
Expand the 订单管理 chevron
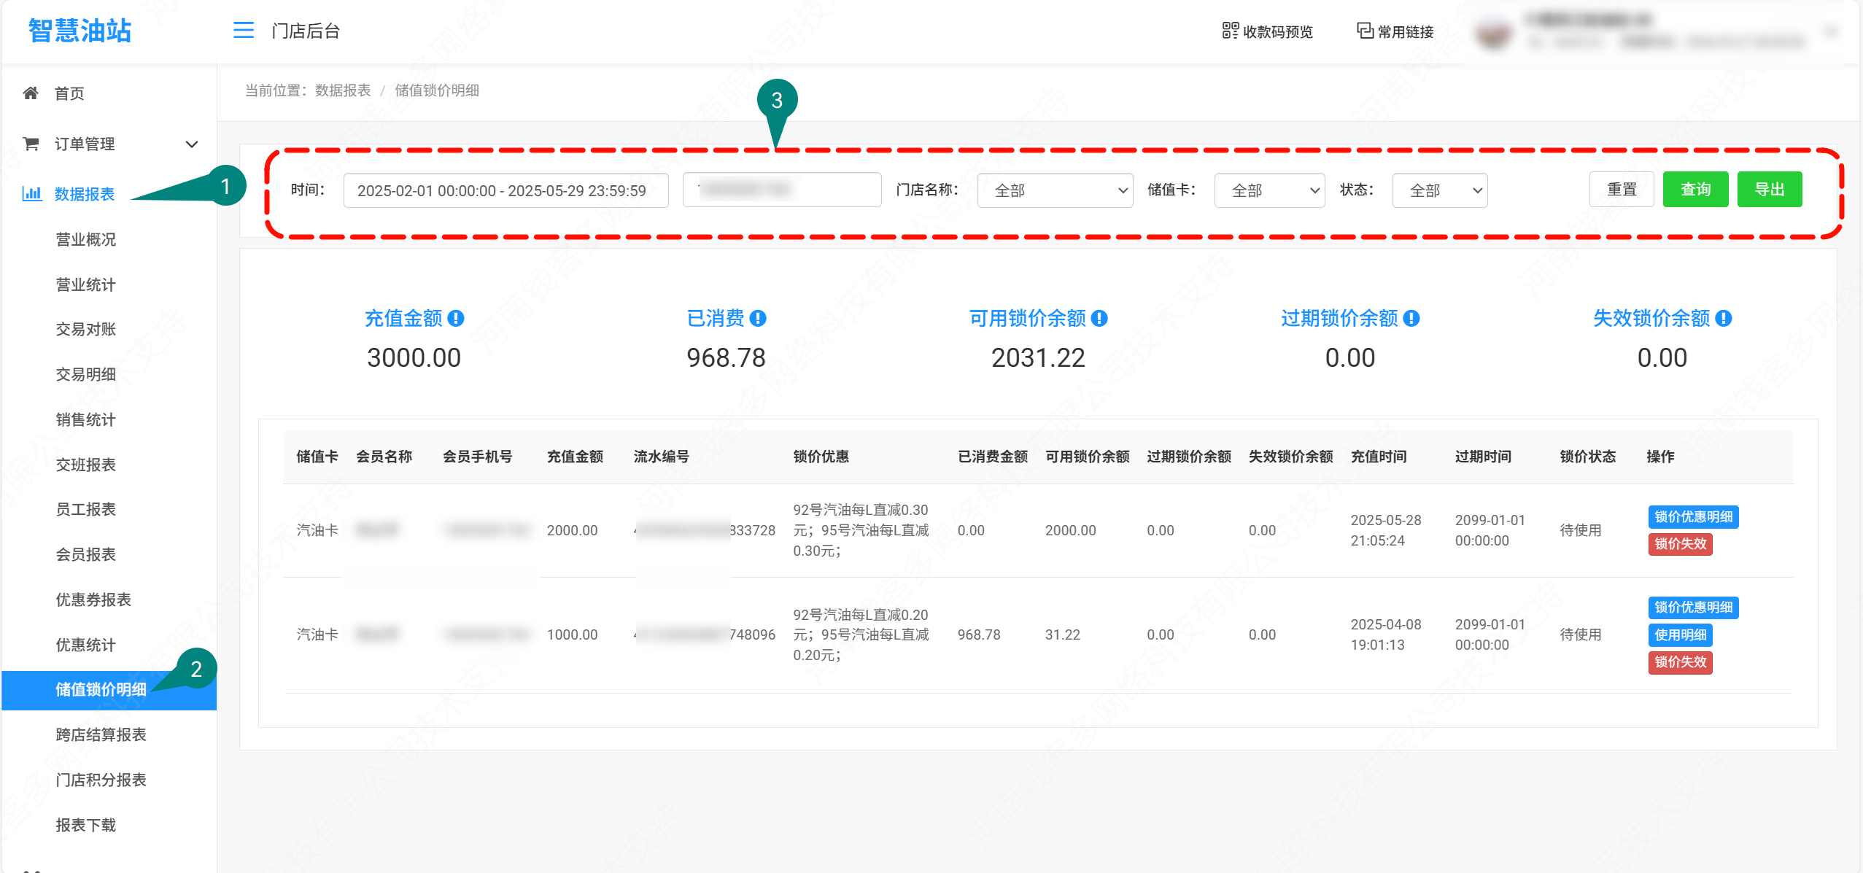coord(192,144)
